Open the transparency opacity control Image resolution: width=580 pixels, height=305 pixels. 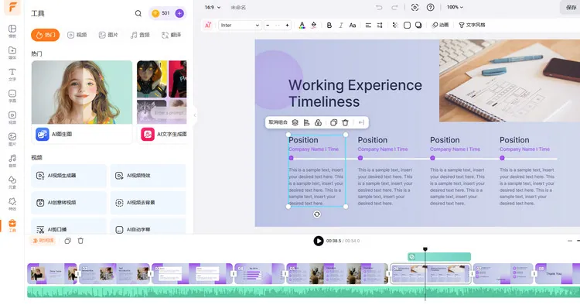click(x=395, y=26)
